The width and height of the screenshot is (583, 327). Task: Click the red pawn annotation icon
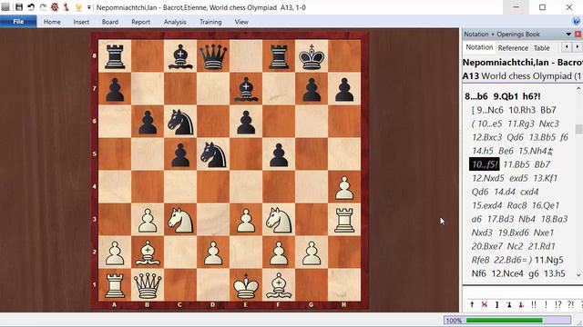[x=521, y=304]
